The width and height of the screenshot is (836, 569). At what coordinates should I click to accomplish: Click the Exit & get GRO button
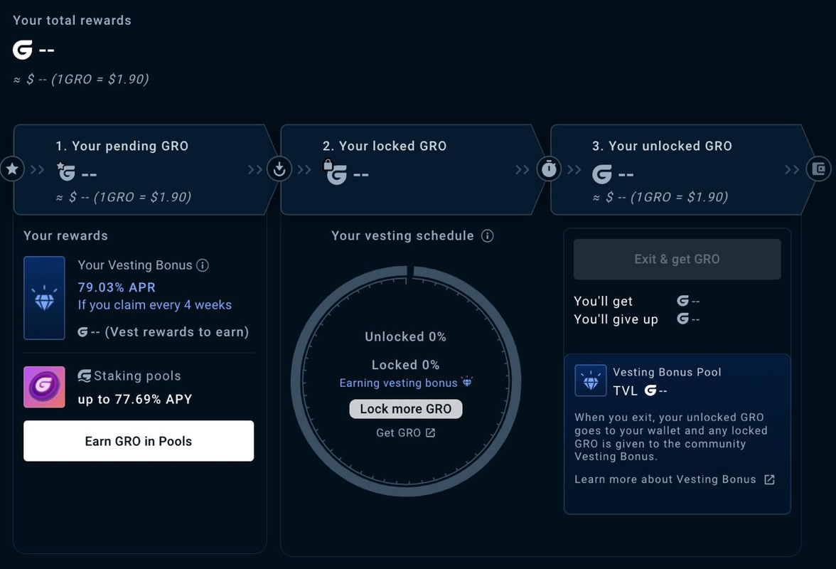click(677, 259)
